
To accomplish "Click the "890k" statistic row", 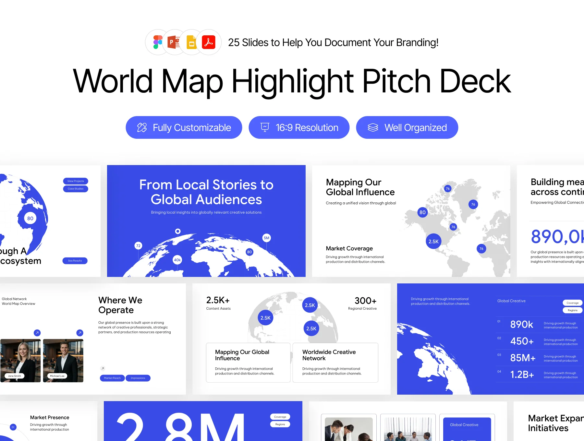I will pos(539,325).
